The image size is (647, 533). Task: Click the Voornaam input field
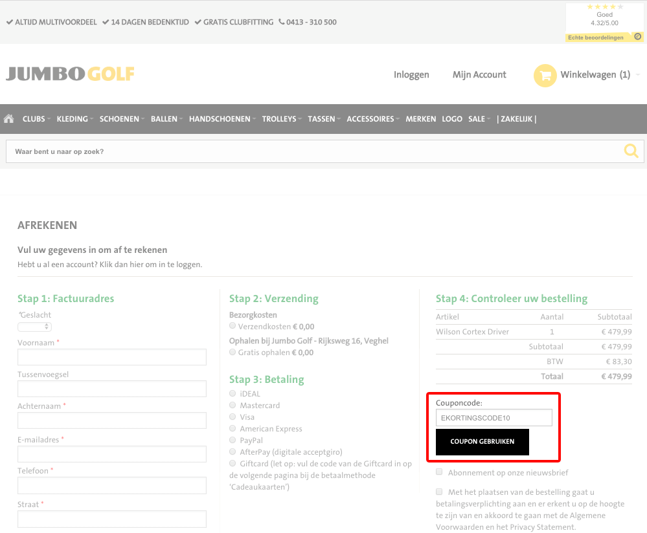pos(112,356)
